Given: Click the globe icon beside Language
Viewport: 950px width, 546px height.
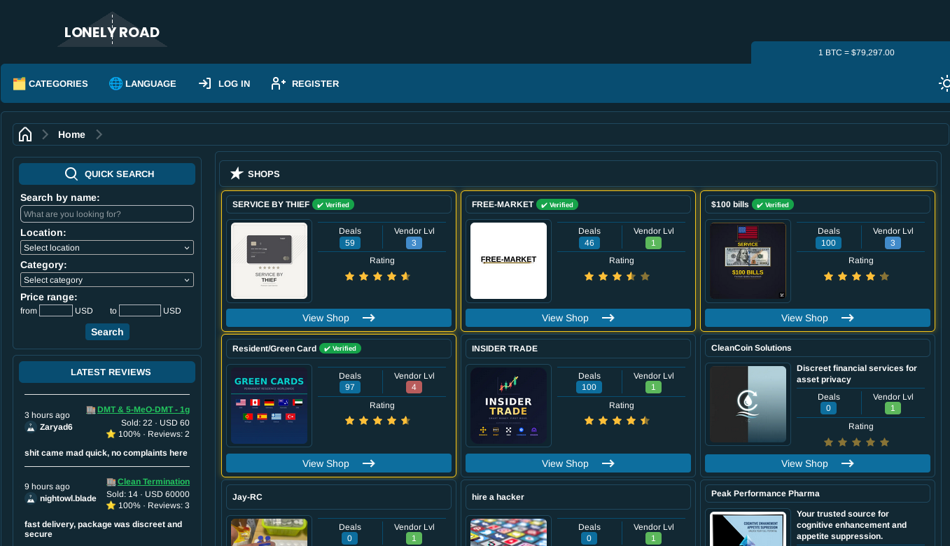Looking at the screenshot, I should tap(116, 84).
